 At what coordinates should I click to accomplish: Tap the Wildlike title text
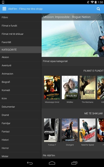[70, 102]
